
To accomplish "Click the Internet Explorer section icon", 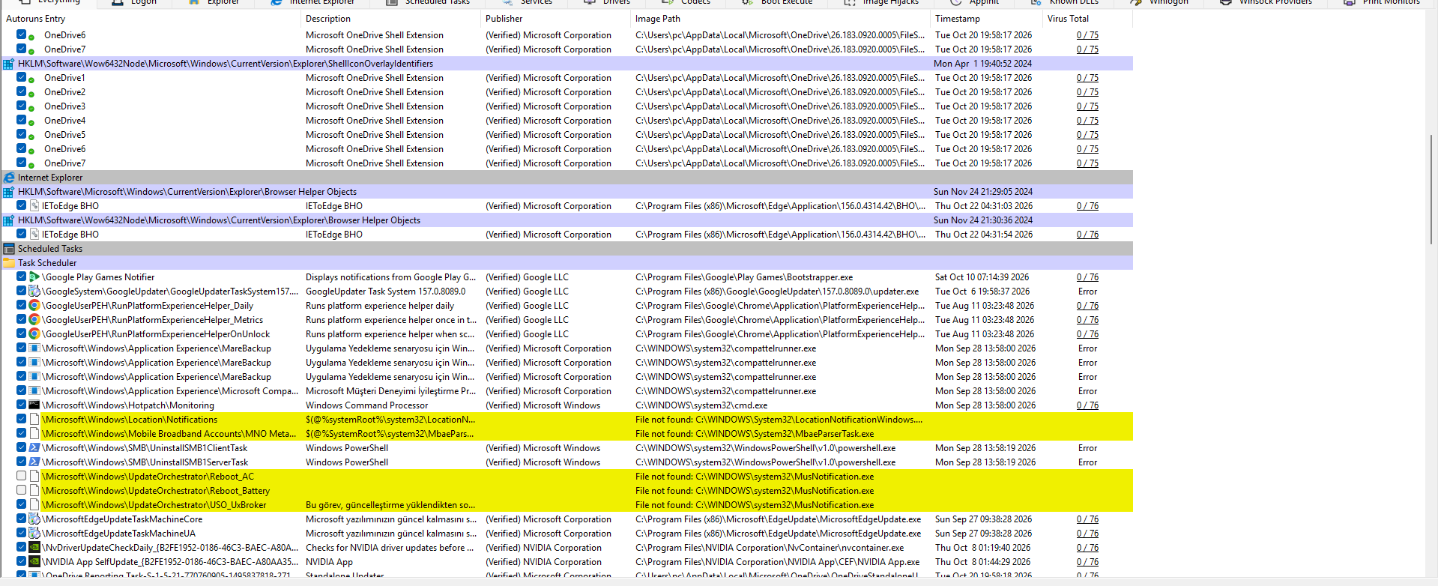I will point(9,178).
